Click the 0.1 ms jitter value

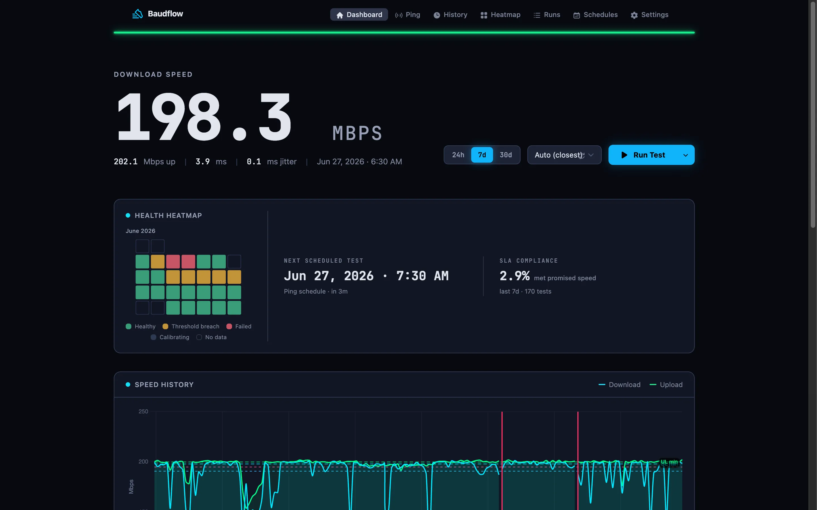pos(271,161)
